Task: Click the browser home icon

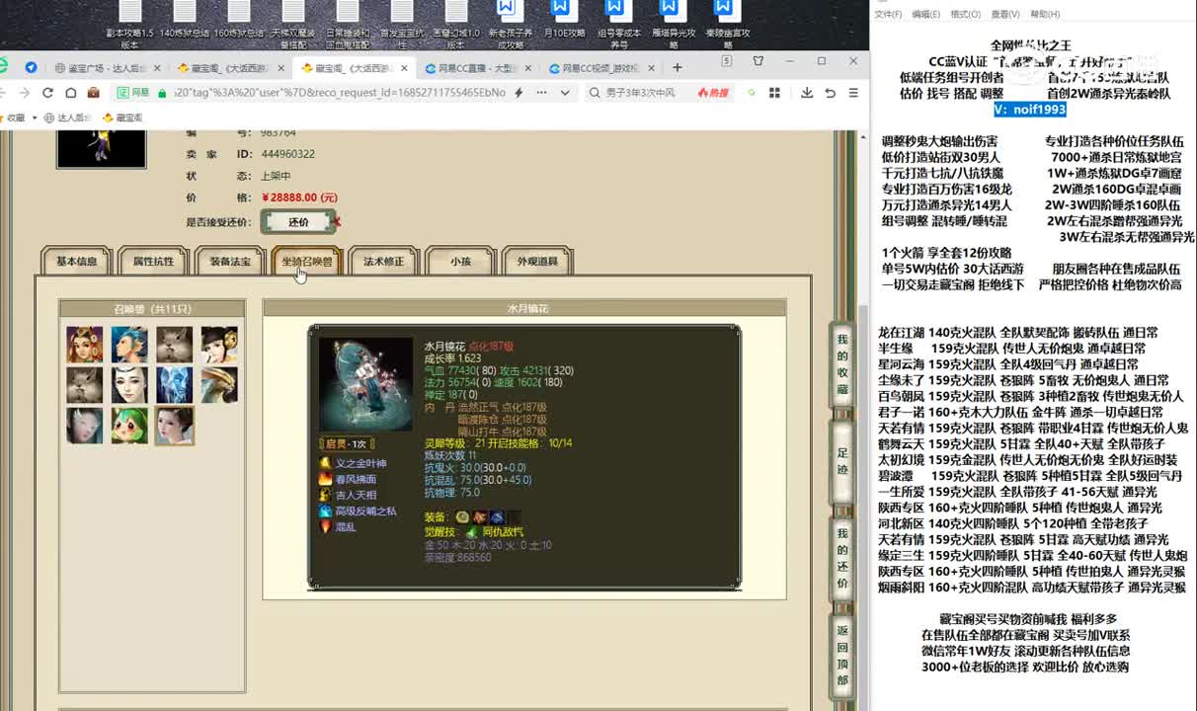Action: [x=70, y=93]
